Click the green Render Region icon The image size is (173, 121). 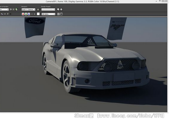point(17,10)
